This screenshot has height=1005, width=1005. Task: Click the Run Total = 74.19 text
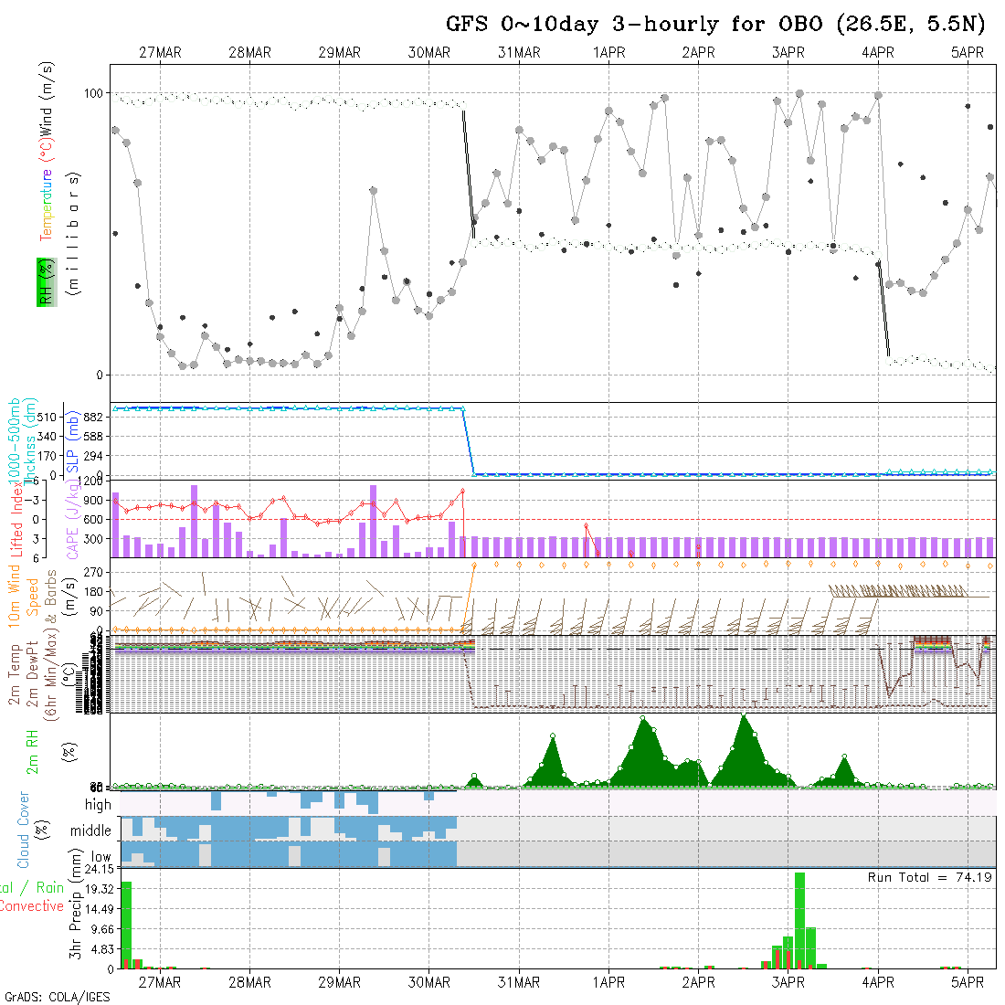coord(930,877)
